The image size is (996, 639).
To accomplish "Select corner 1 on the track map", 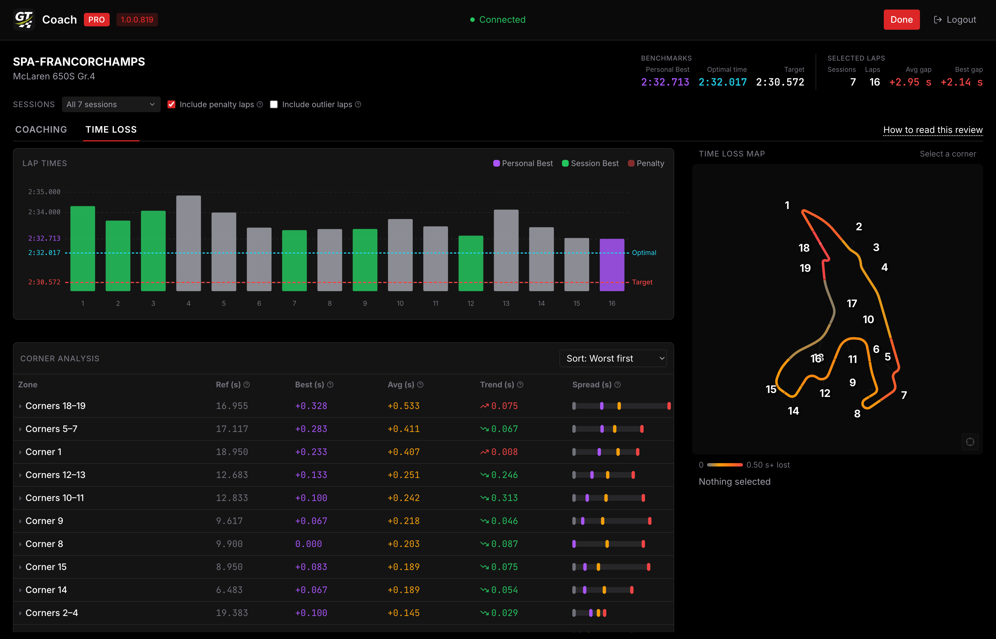I will (787, 205).
